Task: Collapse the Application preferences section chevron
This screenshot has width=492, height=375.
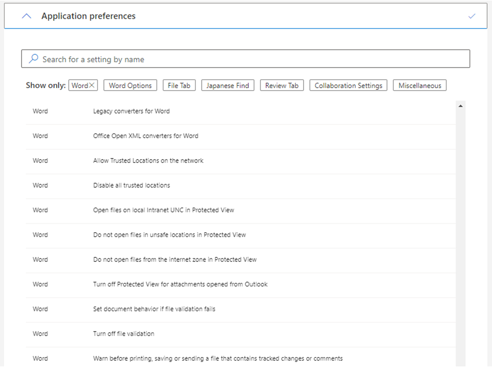Action: pos(26,16)
